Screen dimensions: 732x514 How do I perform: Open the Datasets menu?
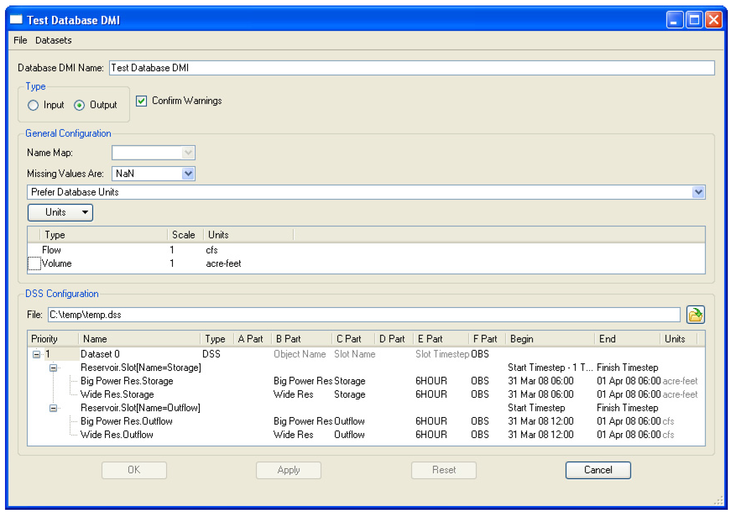(x=53, y=40)
